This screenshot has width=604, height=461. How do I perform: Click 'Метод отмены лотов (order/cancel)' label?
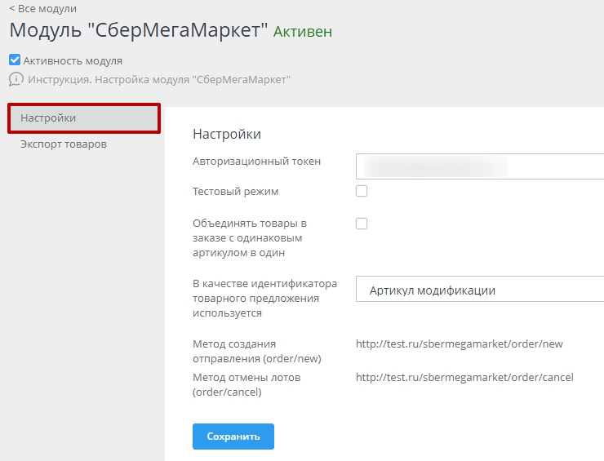click(246, 385)
